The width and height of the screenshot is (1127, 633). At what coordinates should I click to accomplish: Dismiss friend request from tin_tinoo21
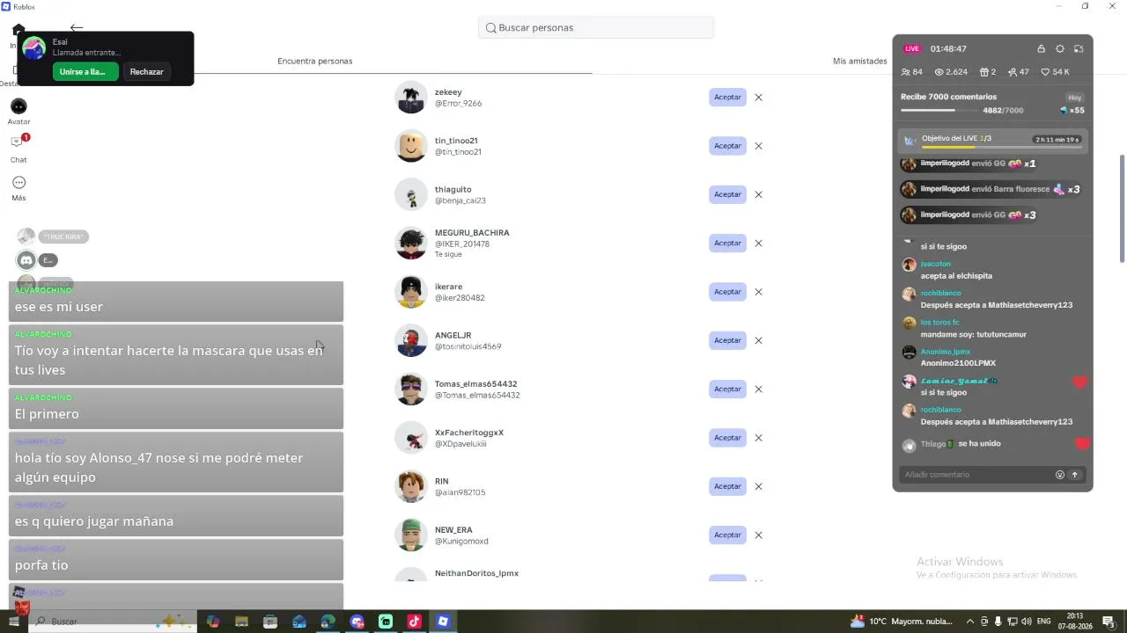(758, 146)
